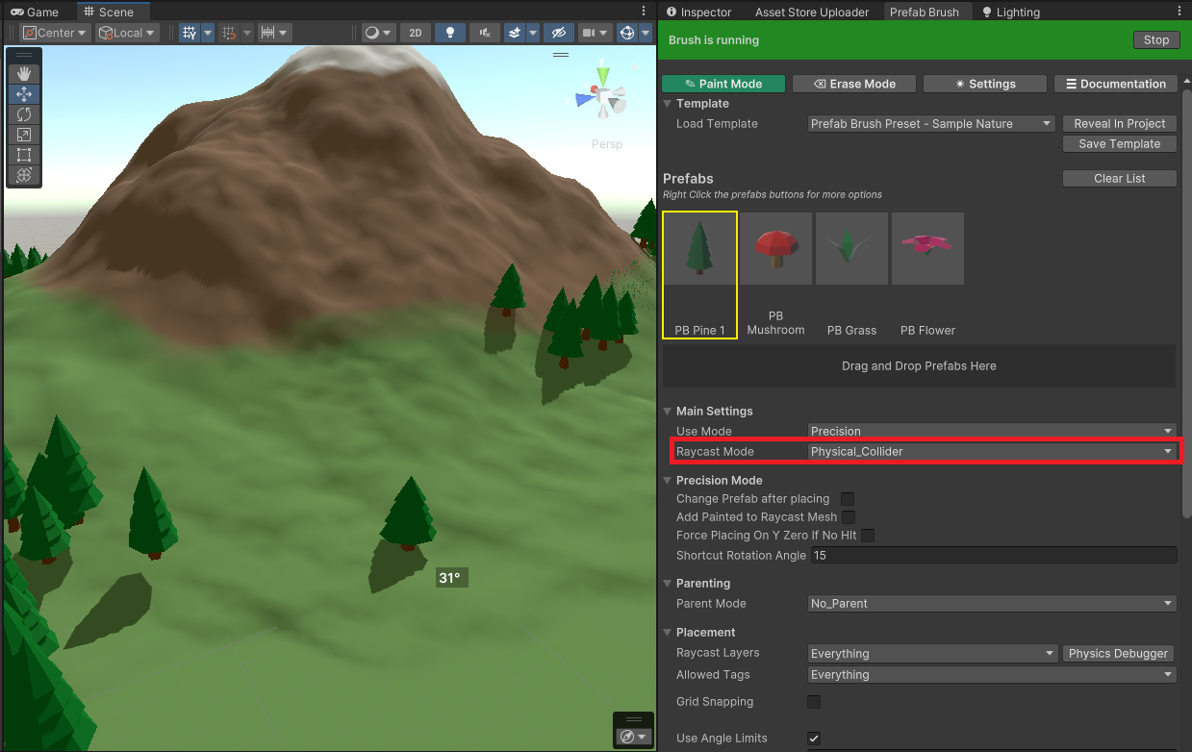
Task: Collapse the Main Settings section
Action: pos(669,412)
